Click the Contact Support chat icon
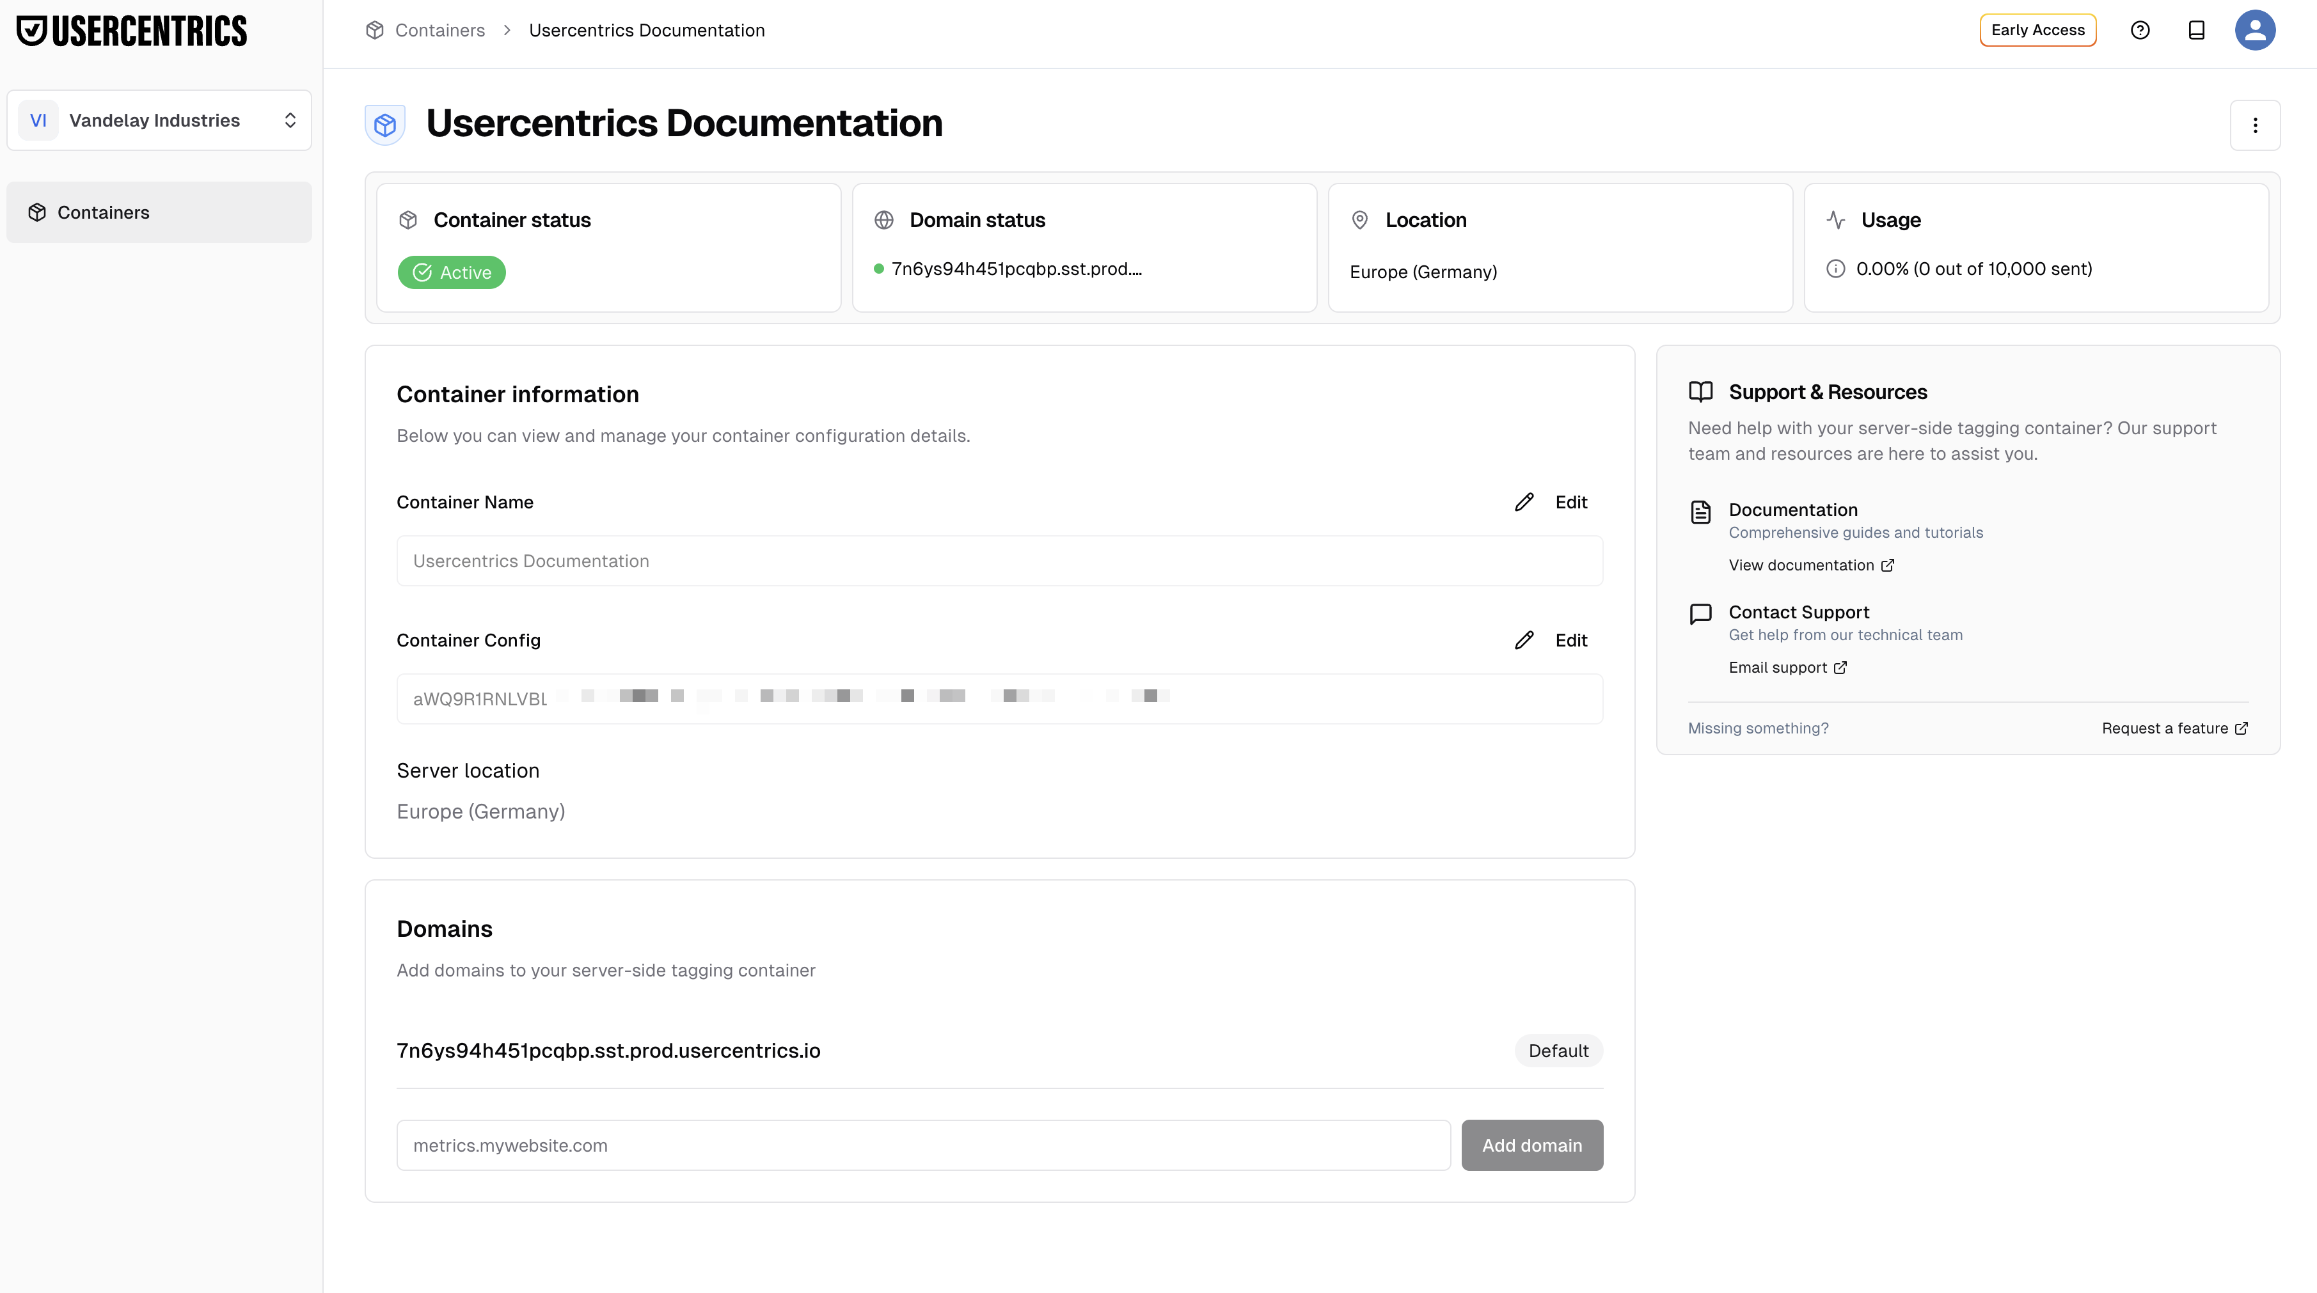 pos(1700,614)
